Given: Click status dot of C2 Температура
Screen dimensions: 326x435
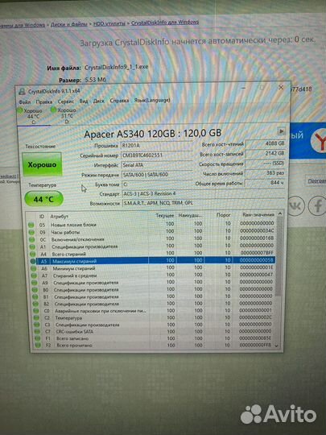Looking at the screenshot, I should coord(36,317).
